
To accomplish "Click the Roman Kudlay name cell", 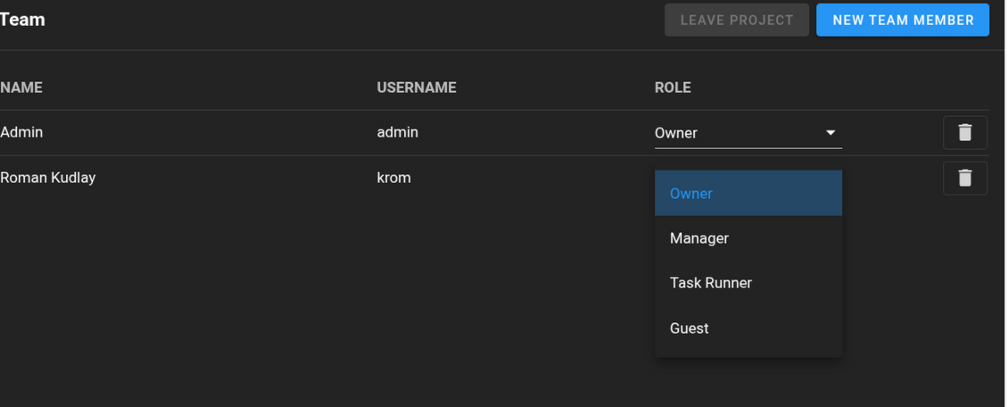I will coord(48,178).
